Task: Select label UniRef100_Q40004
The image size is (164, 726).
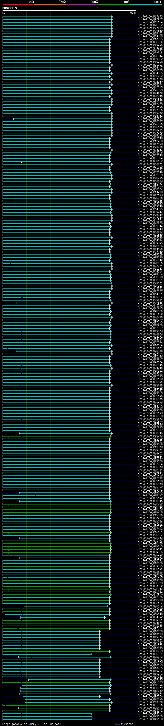Action: (150, 362)
